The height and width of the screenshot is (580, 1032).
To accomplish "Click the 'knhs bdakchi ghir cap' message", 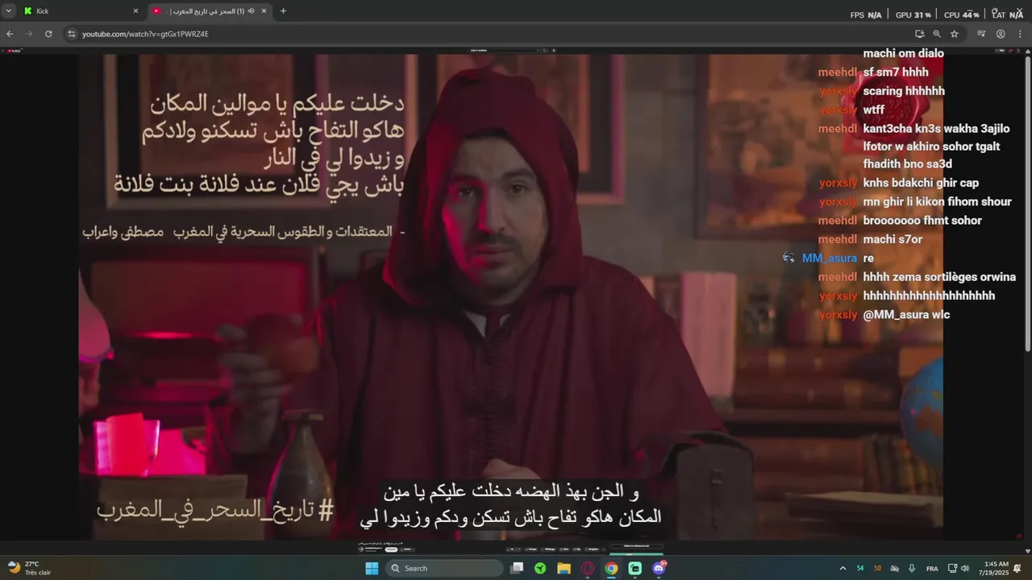I will [x=921, y=183].
